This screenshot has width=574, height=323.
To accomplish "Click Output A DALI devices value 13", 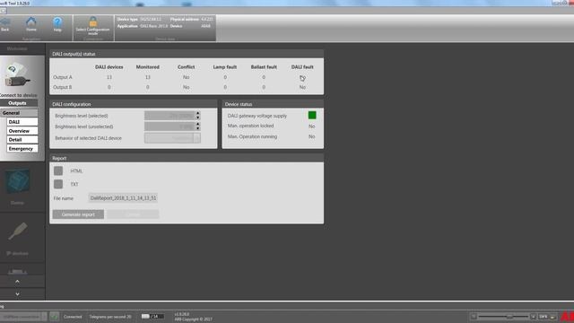I will 109,77.
